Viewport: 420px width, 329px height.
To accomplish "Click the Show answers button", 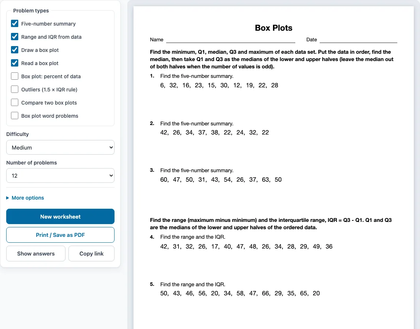I will tap(36, 253).
